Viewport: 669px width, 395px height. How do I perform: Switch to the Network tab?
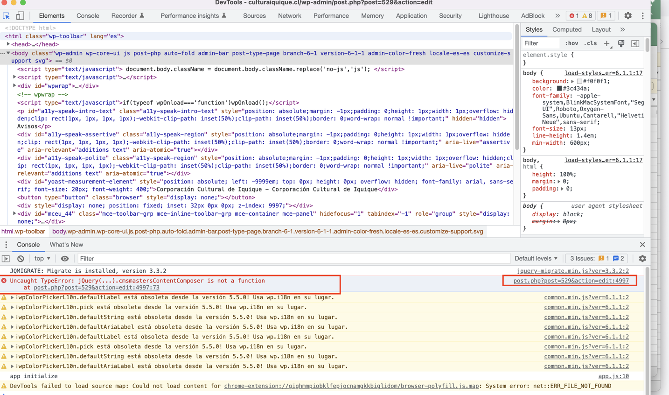coord(290,16)
